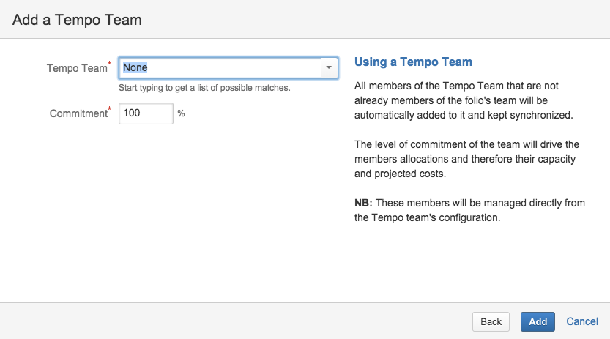Select the highlighted 'None' text
This screenshot has width=610, height=339.
[135, 67]
